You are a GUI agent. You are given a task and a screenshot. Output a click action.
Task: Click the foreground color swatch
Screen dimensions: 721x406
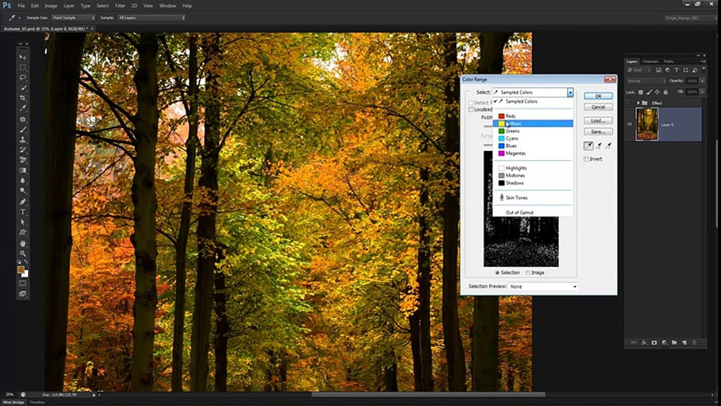pos(21,270)
